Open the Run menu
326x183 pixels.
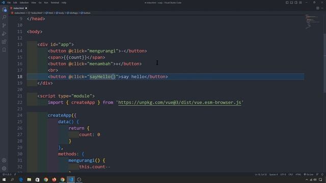(x=46, y=3)
